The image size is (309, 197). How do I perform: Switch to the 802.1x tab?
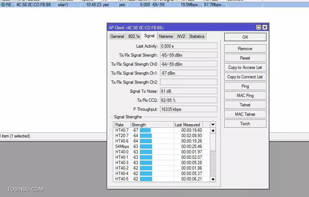coord(134,36)
